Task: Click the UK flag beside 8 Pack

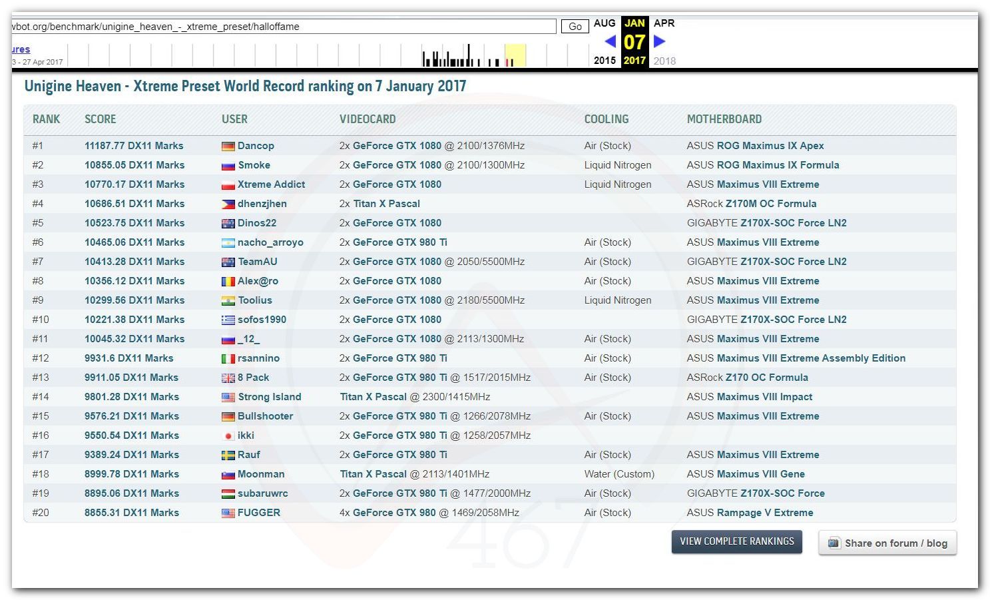Action: coord(228,378)
